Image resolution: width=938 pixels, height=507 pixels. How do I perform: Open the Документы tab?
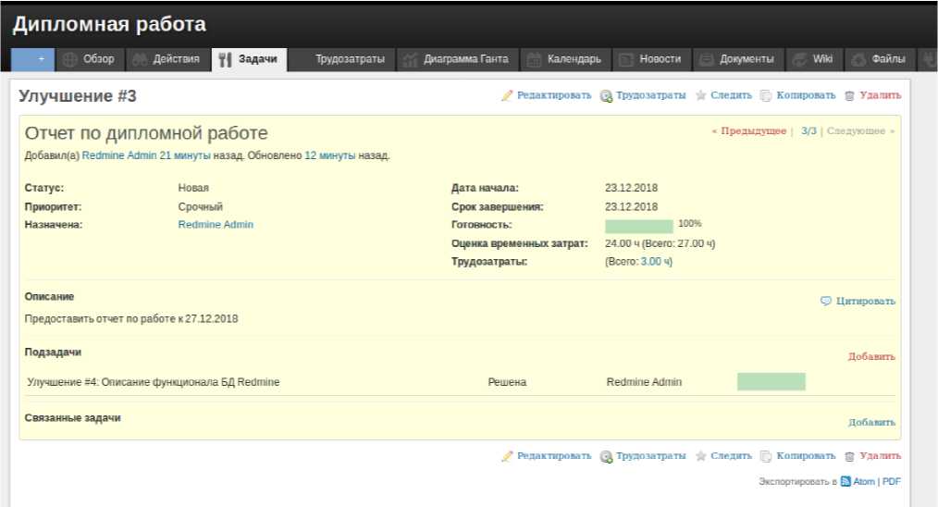[736, 59]
